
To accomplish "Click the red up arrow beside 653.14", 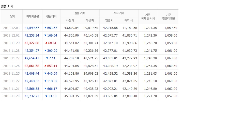I will click(45, 66).
